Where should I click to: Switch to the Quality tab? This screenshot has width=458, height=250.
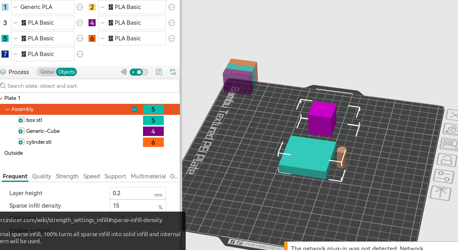(42, 176)
